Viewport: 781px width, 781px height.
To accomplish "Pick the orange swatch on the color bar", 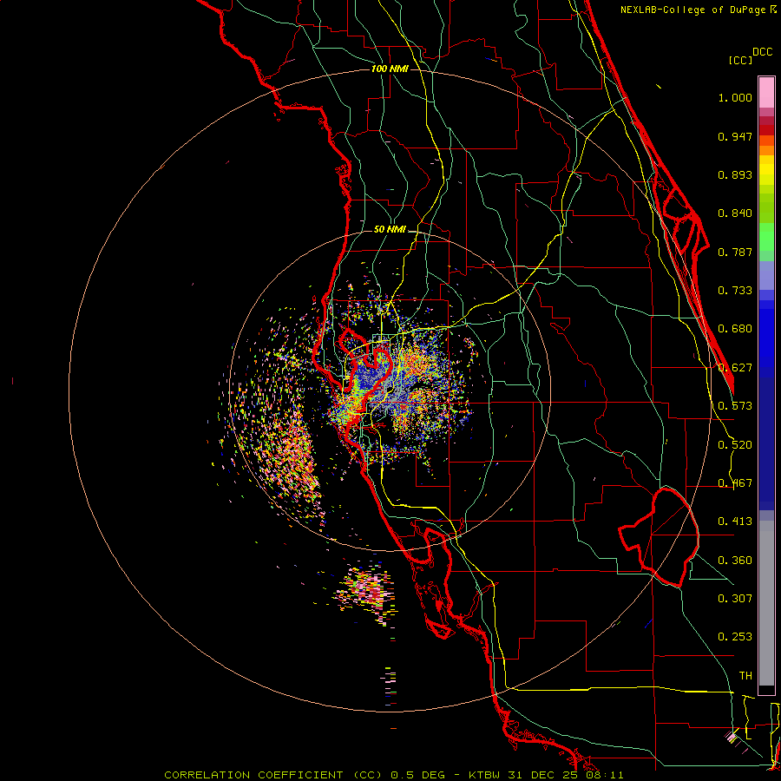I will point(766,150).
